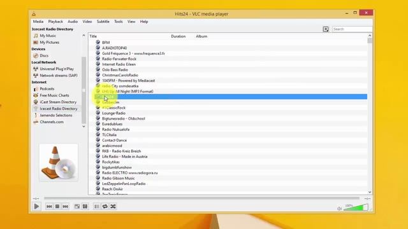Select Gold Fréquence 3 station
This screenshot has width=408, height=229.
coord(133,53)
